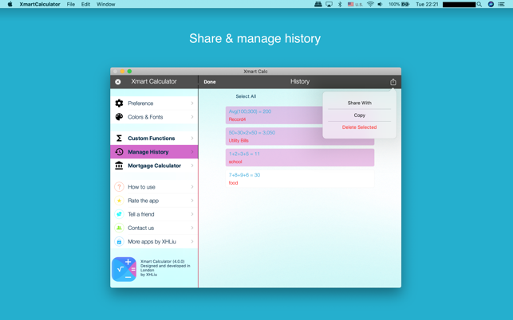Expand the Contact us chevron

pos(192,228)
